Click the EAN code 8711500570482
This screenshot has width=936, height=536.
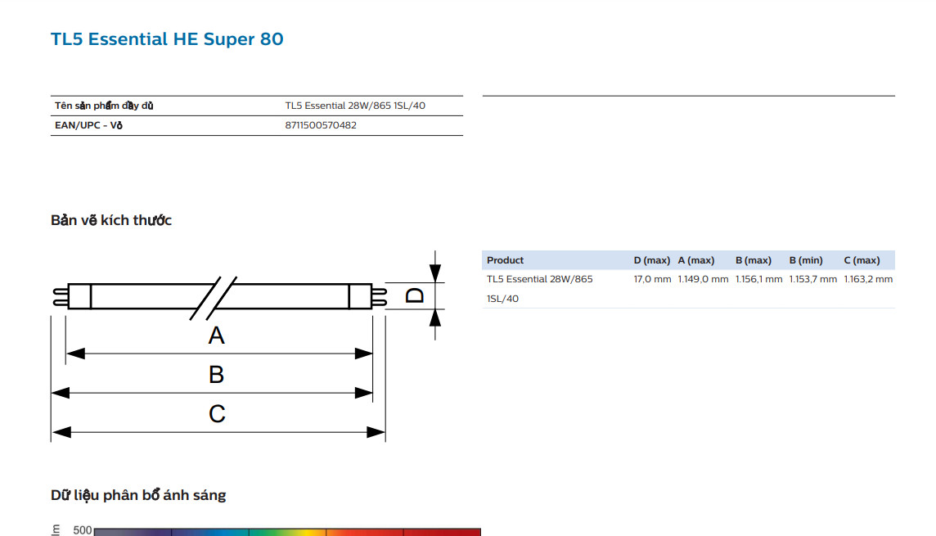tap(321, 125)
